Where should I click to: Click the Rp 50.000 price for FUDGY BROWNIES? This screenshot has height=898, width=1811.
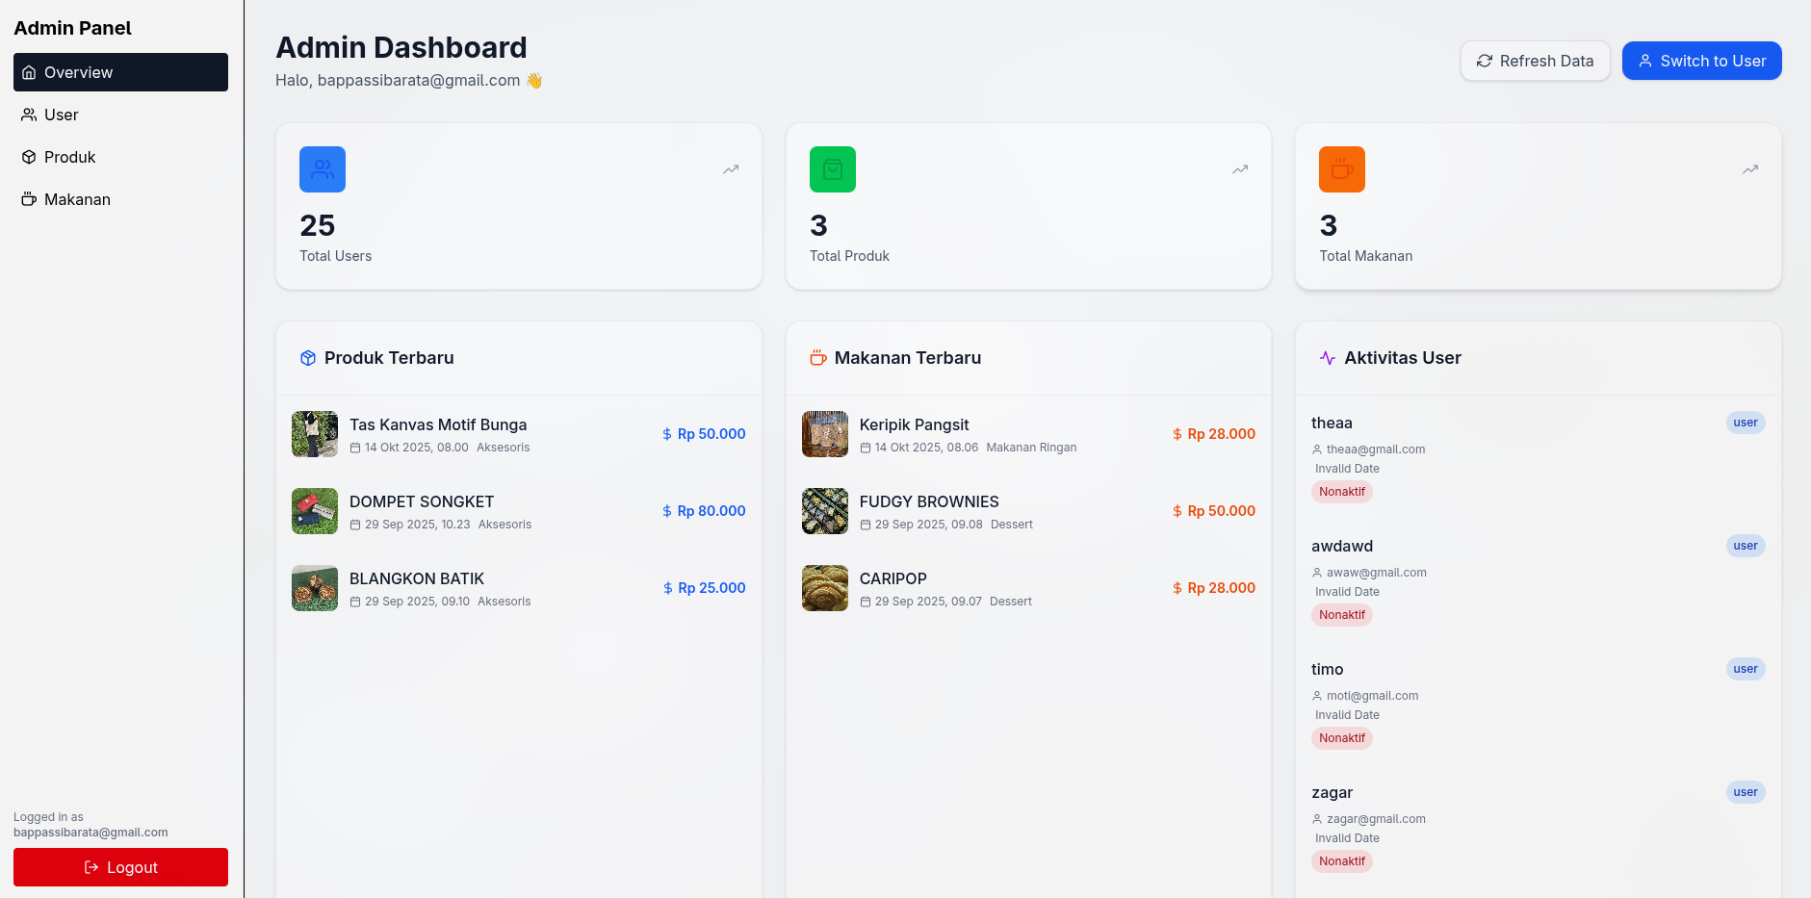pyautogui.click(x=1222, y=511)
